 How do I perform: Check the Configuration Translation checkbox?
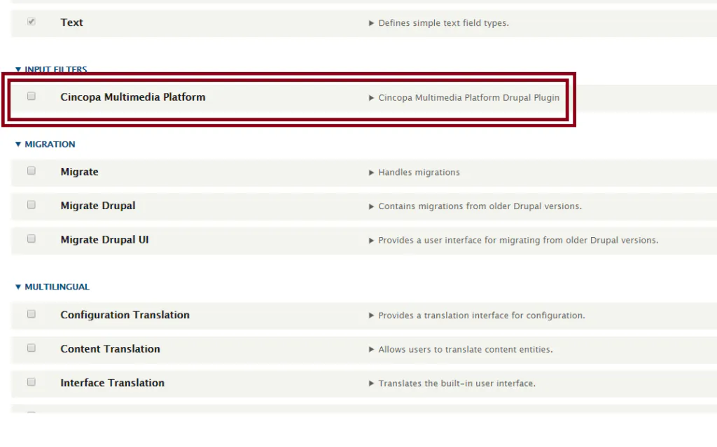(x=31, y=314)
